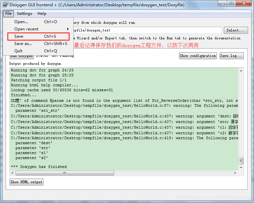Open the Help menu
This screenshot has height=203, width=254.
(x=42, y=14)
